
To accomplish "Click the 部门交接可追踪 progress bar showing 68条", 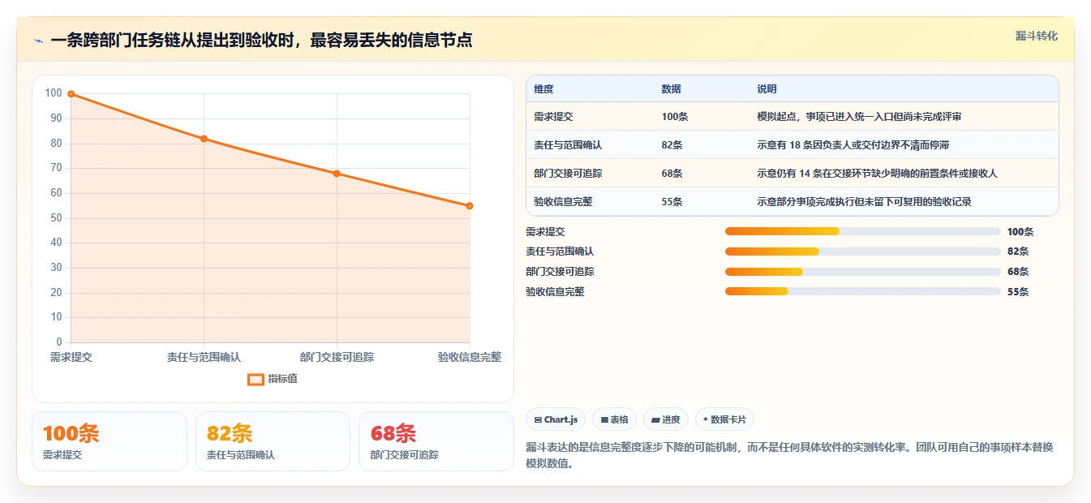I will click(862, 272).
